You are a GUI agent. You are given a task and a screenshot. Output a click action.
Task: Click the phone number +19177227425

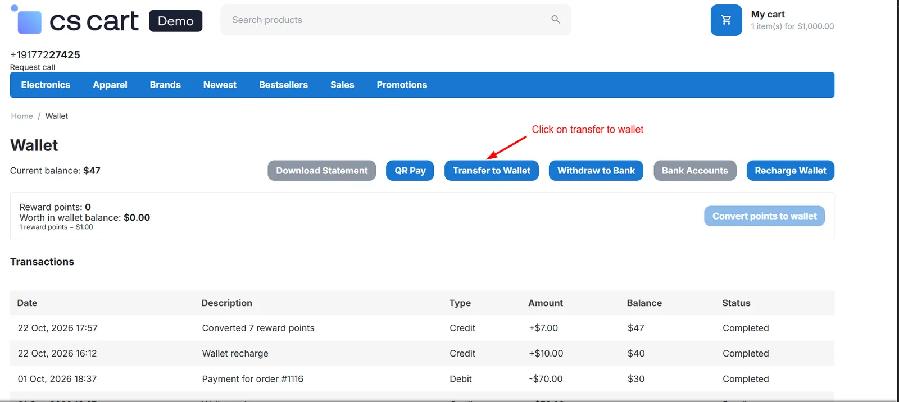tap(45, 54)
